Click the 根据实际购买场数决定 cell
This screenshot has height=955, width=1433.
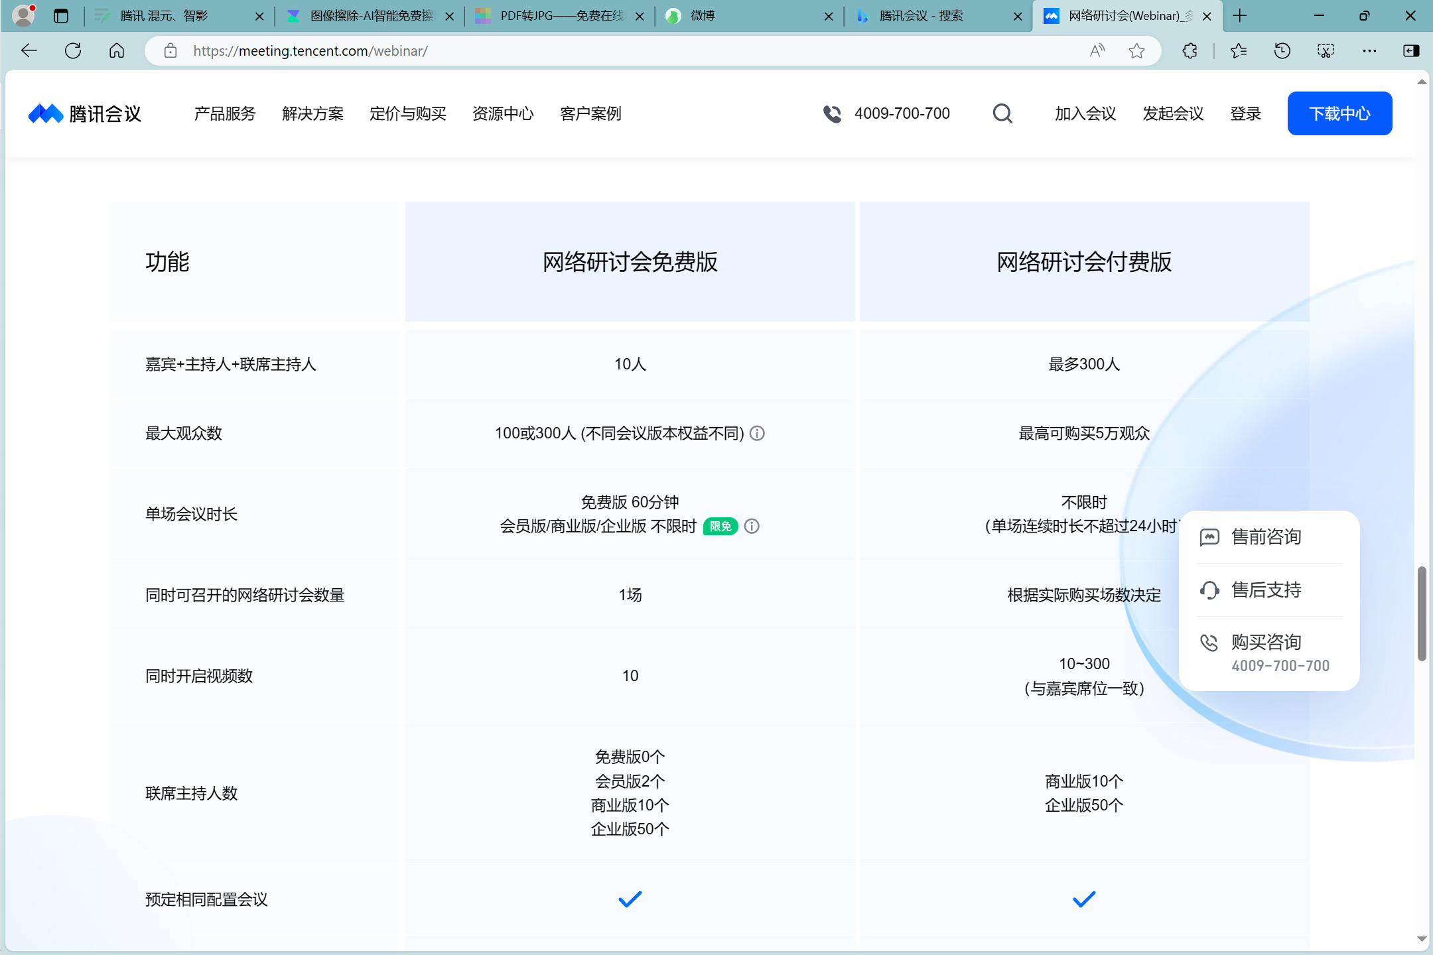point(1084,595)
